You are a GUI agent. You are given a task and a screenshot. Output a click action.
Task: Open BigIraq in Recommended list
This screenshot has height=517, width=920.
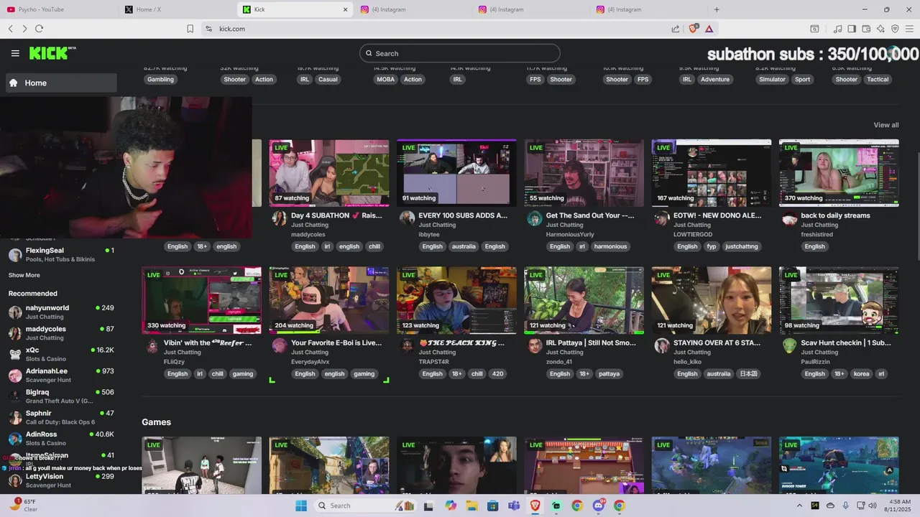click(61, 396)
